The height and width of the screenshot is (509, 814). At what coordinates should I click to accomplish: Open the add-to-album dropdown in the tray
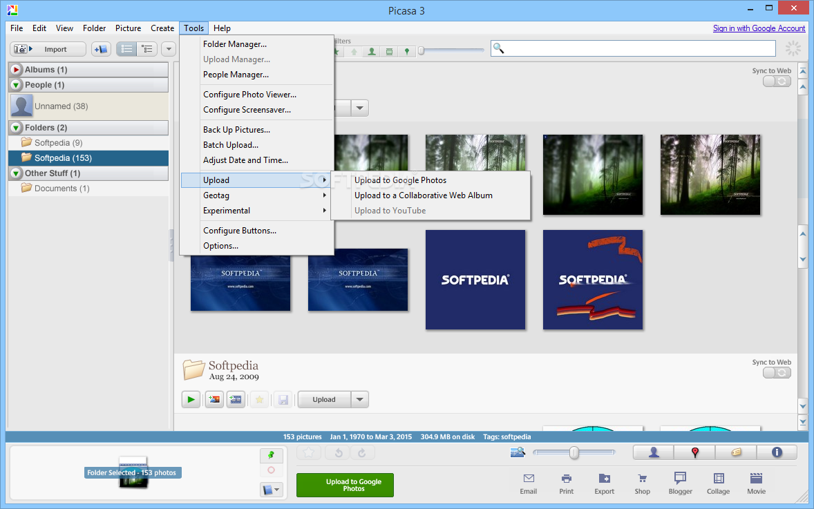(271, 489)
